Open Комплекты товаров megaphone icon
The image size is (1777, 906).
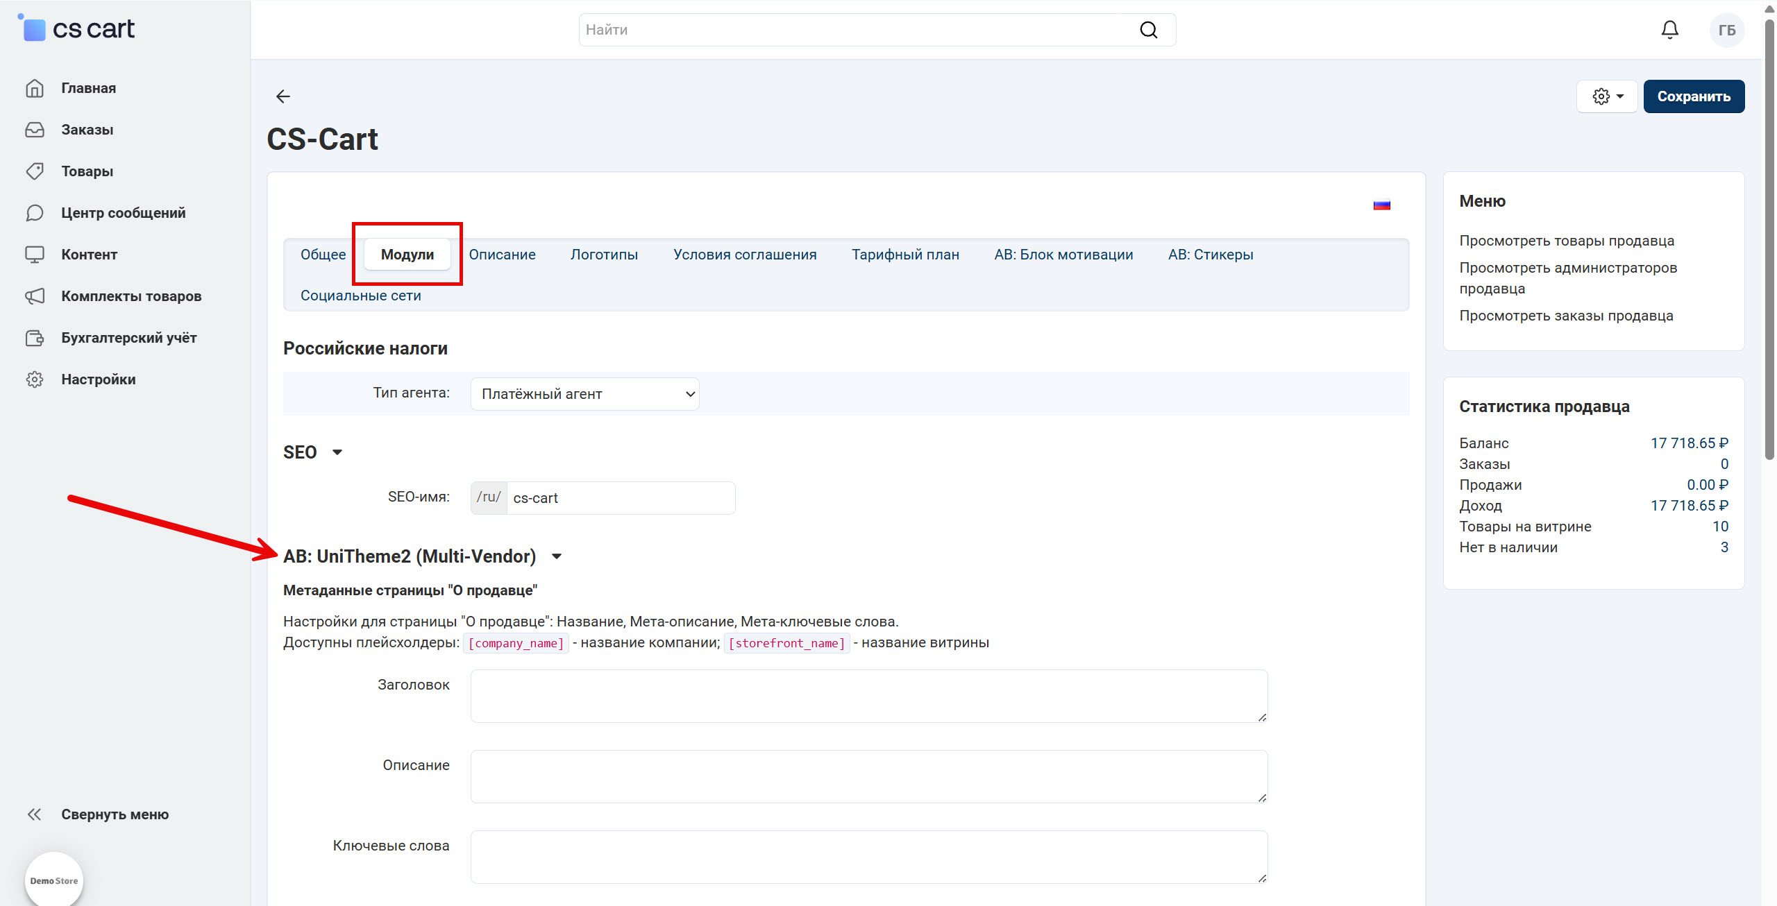pos(35,296)
